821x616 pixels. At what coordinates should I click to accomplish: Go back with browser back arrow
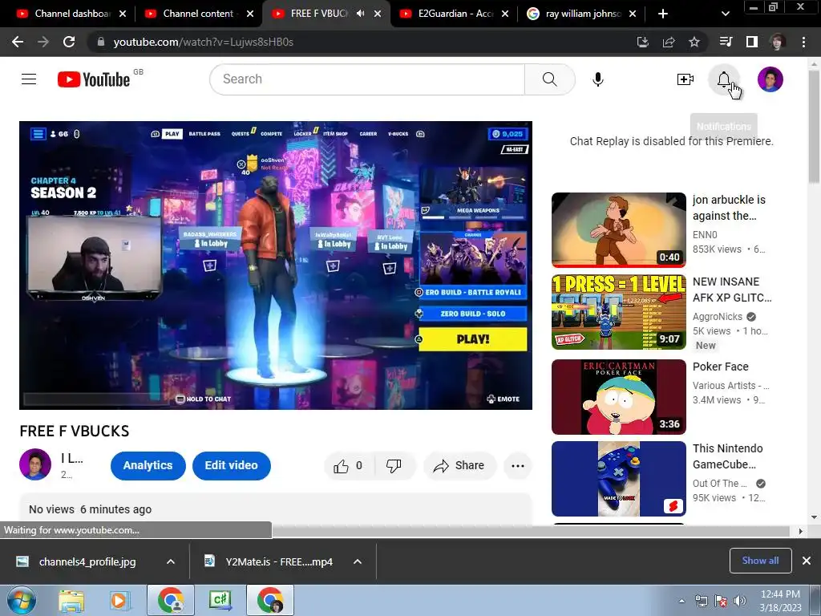[18, 42]
